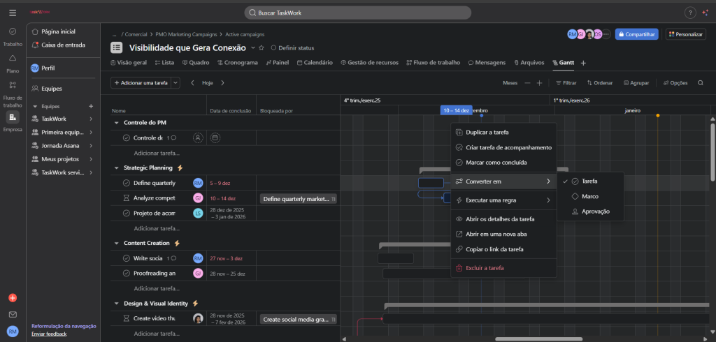
Task: Open the hamburger menu icon
Action: pyautogui.click(x=13, y=13)
